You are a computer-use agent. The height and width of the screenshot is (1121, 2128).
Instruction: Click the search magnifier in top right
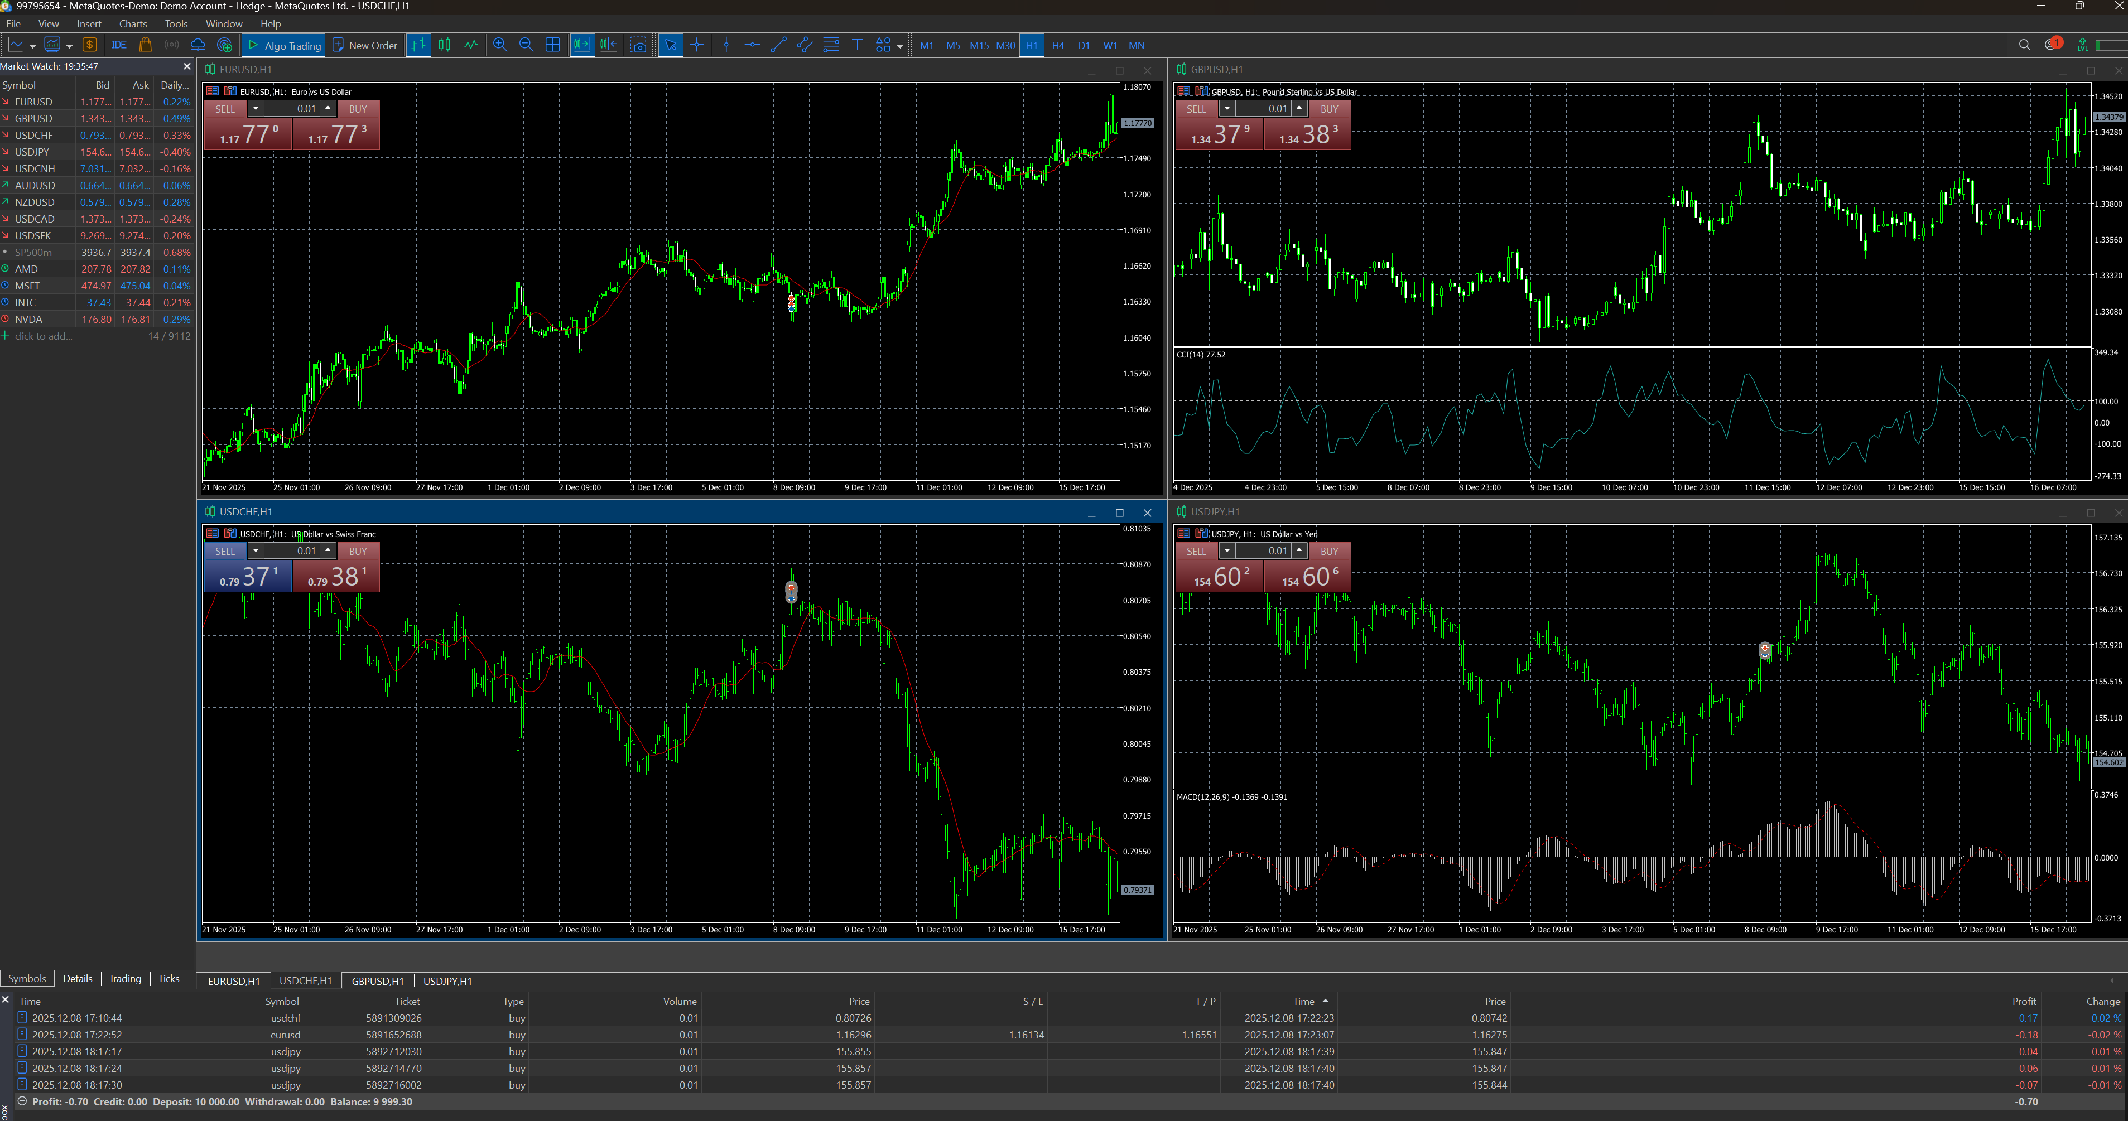click(2024, 45)
